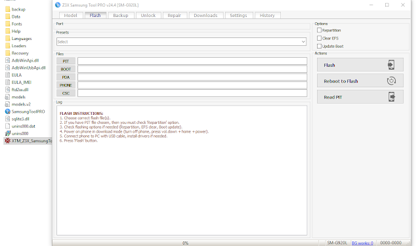
Task: Open the BG works: 0 link
Action: (x=362, y=243)
